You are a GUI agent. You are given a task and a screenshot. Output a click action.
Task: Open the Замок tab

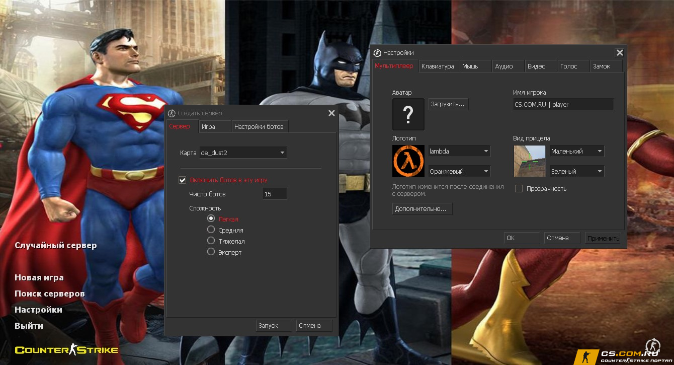(x=607, y=66)
